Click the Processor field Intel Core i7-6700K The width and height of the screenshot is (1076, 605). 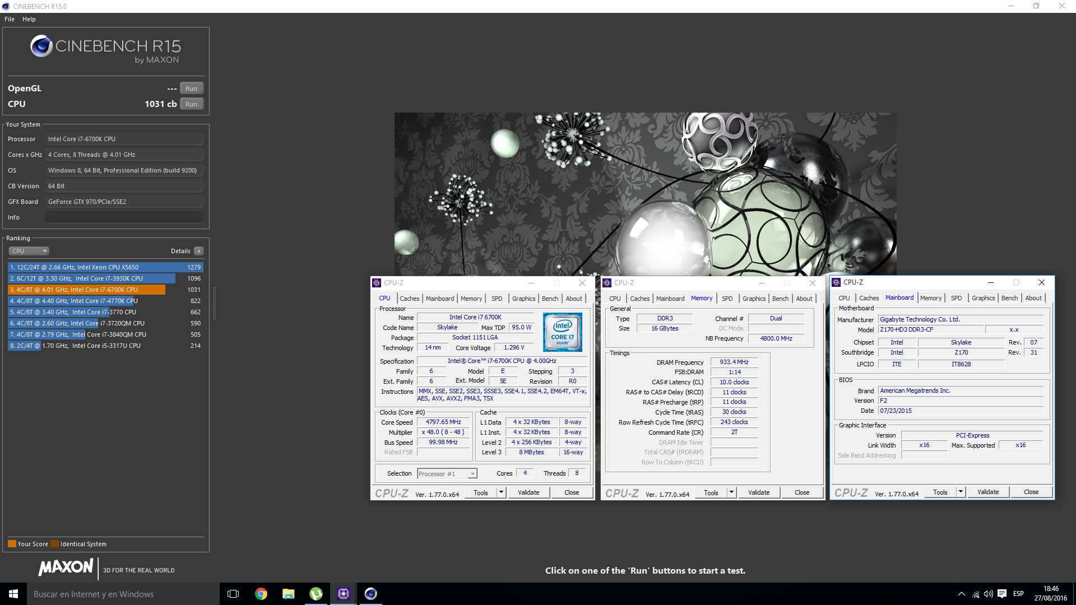pos(124,139)
